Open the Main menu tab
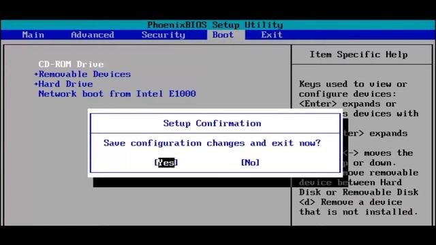This screenshot has width=436, height=245. [33, 35]
